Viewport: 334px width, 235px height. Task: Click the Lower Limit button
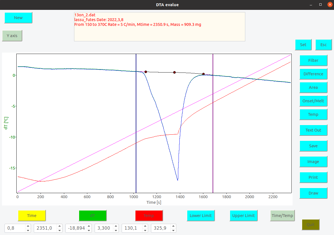click(x=201, y=216)
